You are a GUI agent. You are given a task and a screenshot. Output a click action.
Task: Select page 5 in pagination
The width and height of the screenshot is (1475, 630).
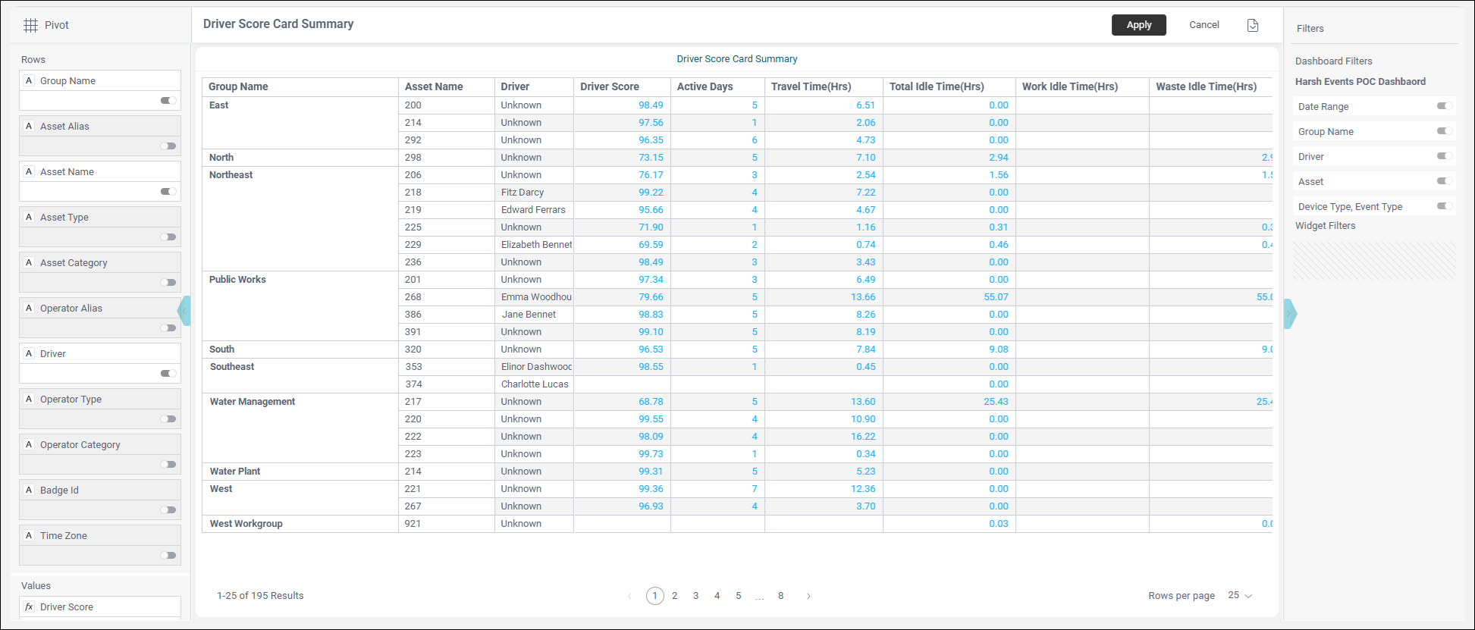(739, 596)
